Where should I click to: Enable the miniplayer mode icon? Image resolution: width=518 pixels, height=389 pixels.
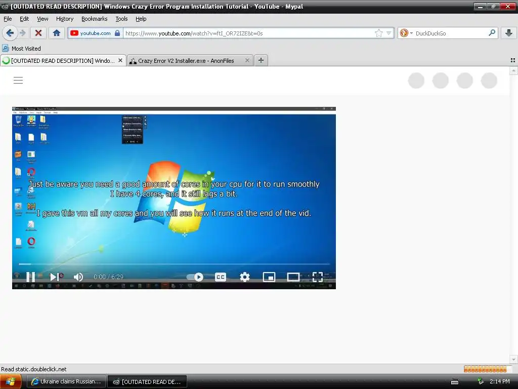[269, 277]
